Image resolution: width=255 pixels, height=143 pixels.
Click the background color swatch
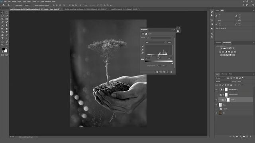[x=6, y=51]
